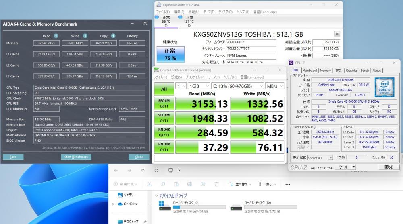
Task: Click the health status 75% box
Action: [170, 54]
